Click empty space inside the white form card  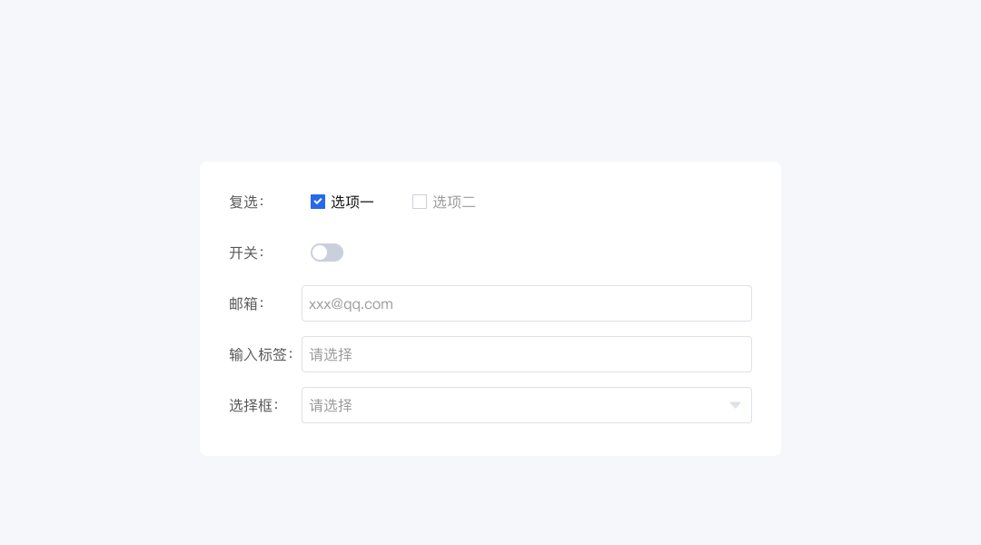coord(618,236)
